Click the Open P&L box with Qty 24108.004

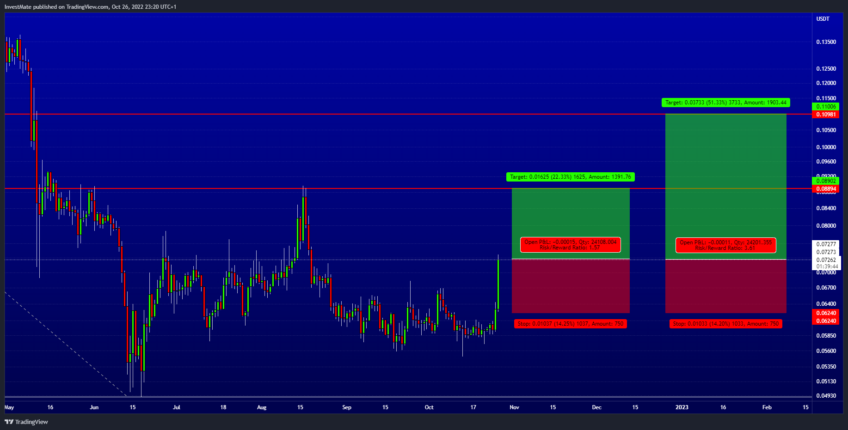(x=571, y=245)
